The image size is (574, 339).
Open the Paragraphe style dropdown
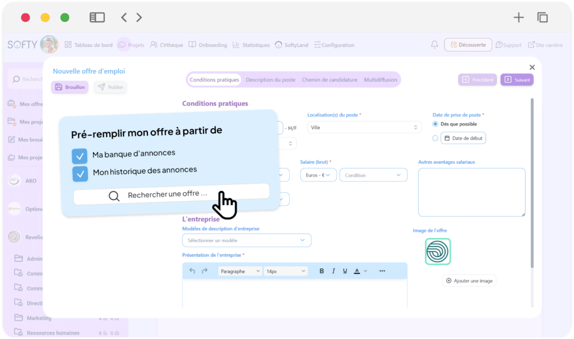(240, 271)
